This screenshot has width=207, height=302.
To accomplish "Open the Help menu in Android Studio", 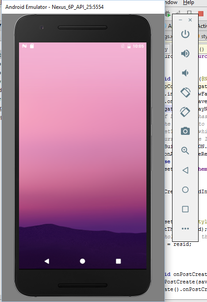I will [188, 2].
